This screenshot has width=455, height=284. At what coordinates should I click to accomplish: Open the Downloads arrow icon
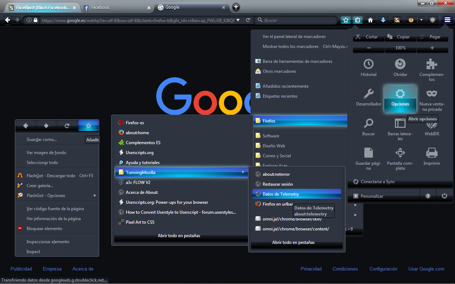click(383, 20)
